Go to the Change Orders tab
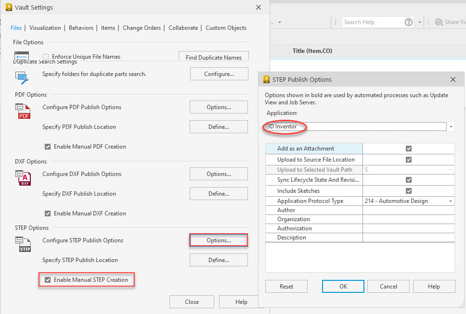466x314 pixels. 142,27
